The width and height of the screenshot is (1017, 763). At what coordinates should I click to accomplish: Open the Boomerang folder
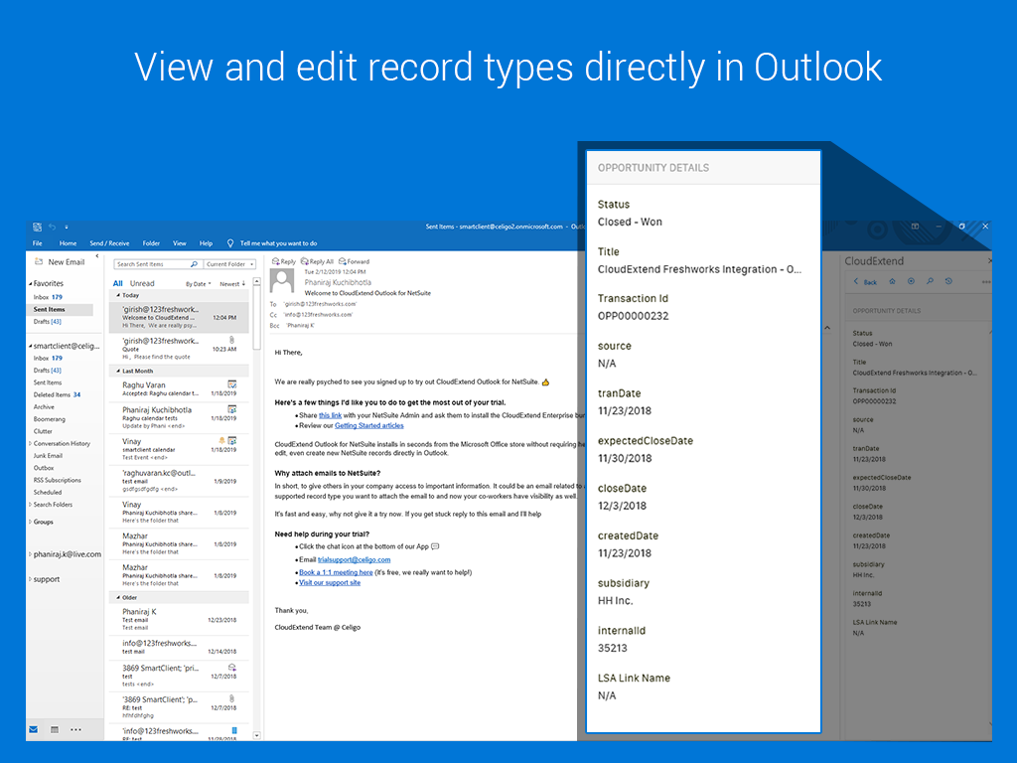click(x=50, y=419)
